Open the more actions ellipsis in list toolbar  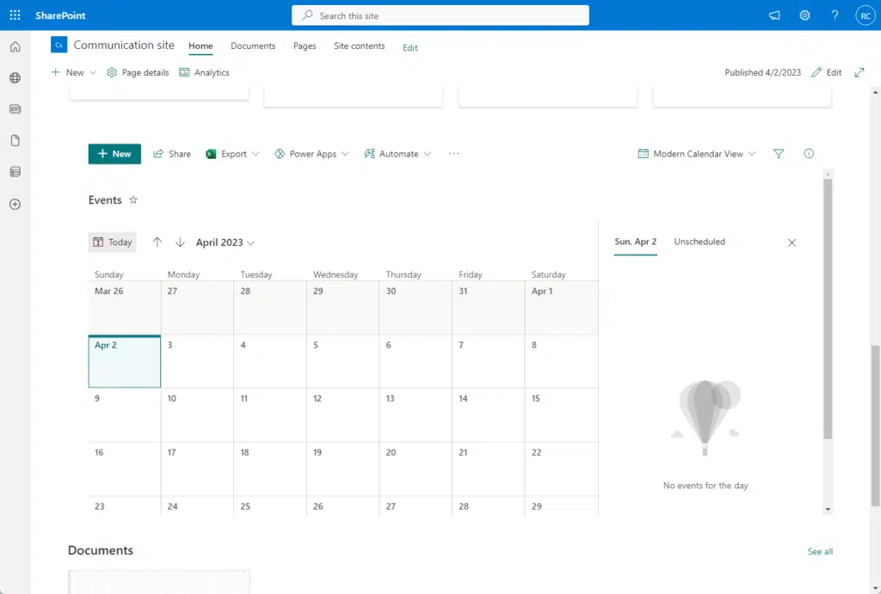point(454,153)
